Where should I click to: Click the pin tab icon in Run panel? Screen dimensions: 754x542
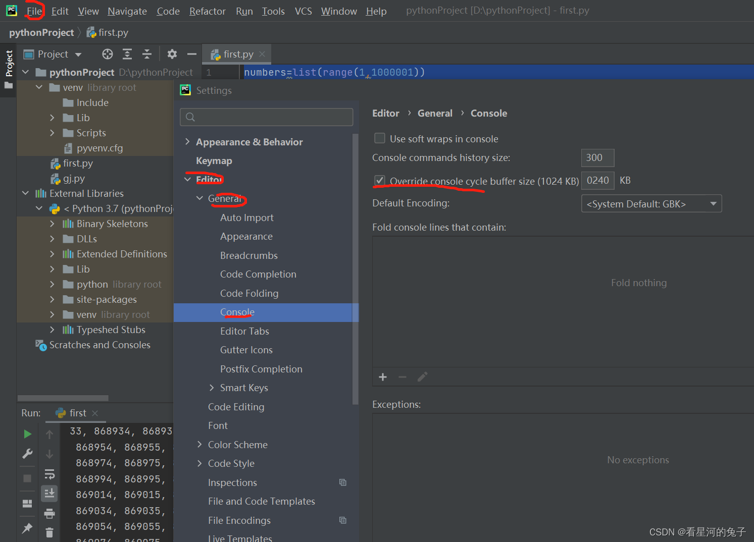coord(27,528)
